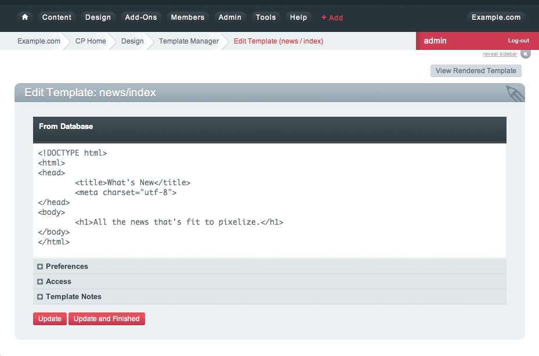Click inside the template code editor

pos(269,200)
